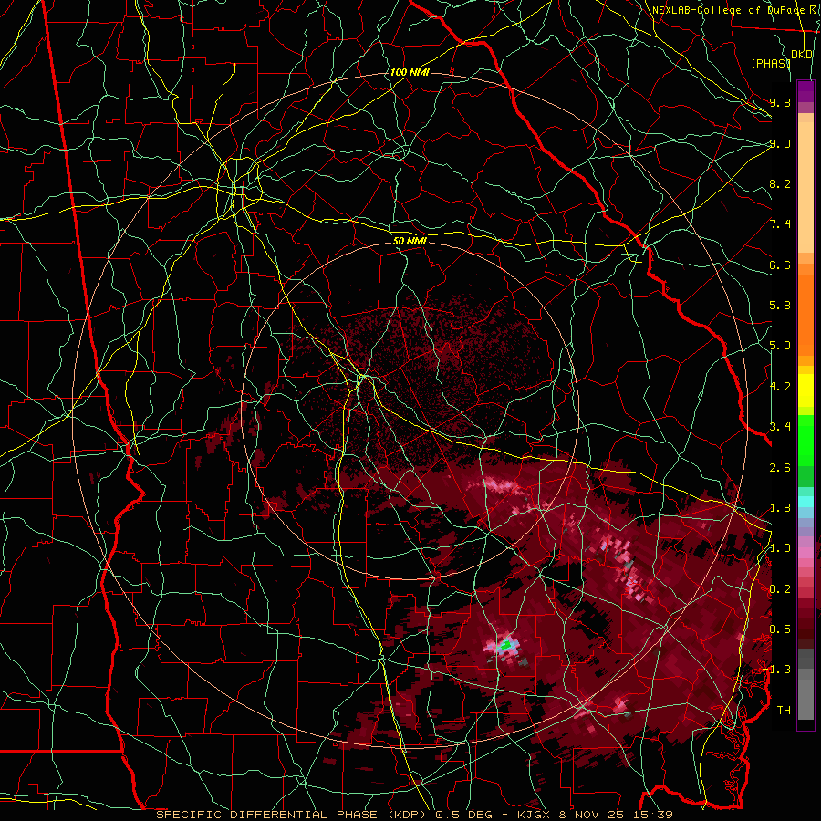Pick the orange segment of the color bar
The width and height of the screenshot is (821, 821).
[x=805, y=314]
